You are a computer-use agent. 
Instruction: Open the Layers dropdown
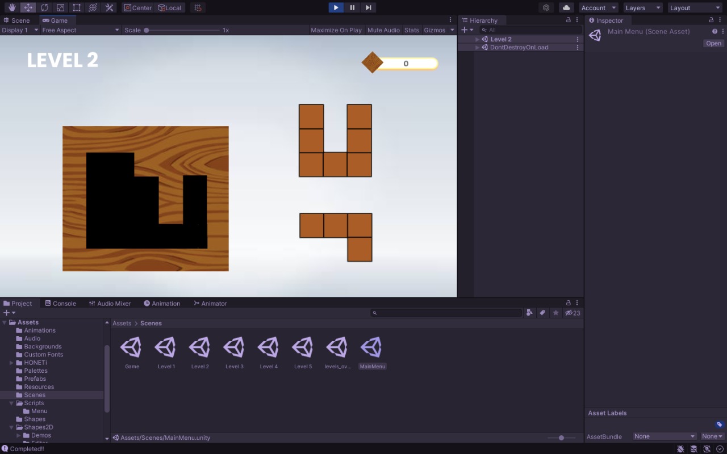[643, 8]
